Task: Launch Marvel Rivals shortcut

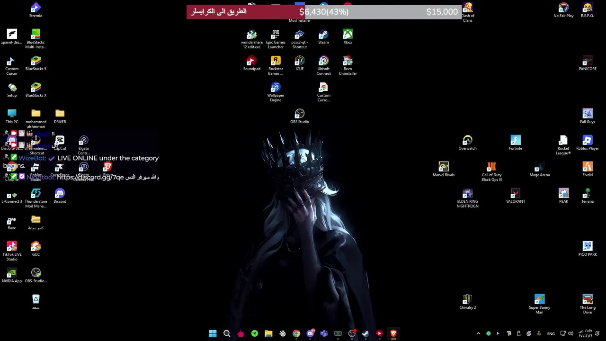Action: point(444,170)
